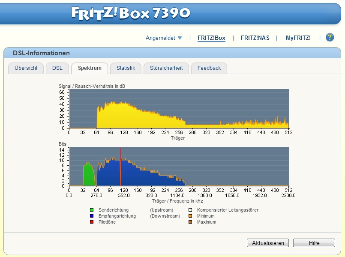Open the help question mark icon
Screen dimensions: 345x257
click(x=330, y=37)
